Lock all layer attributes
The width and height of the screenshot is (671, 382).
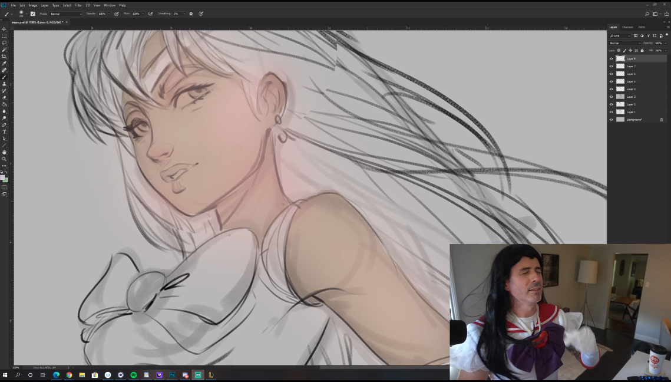(x=642, y=51)
